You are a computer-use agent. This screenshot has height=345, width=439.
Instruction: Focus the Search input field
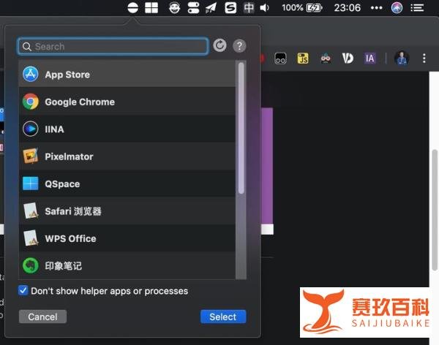point(113,46)
